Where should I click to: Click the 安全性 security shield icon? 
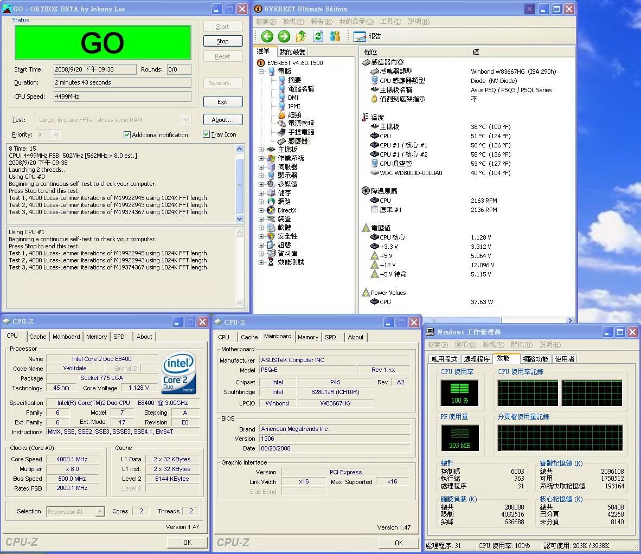click(x=271, y=236)
